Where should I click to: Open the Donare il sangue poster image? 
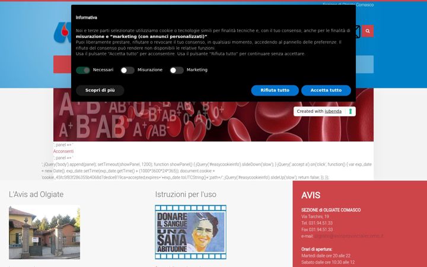190,232
